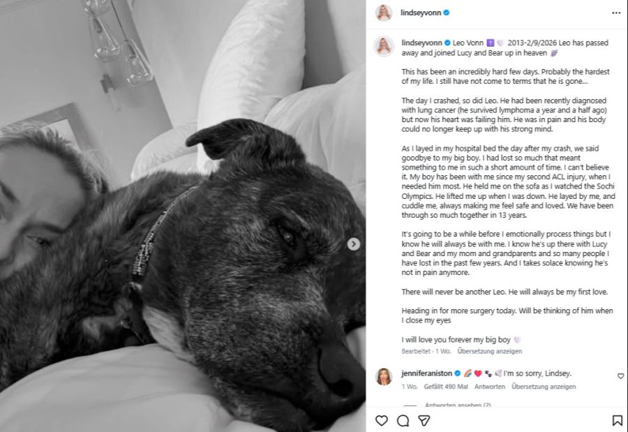Click the black-and-white dog photo
628x432 pixels.
tap(183, 216)
